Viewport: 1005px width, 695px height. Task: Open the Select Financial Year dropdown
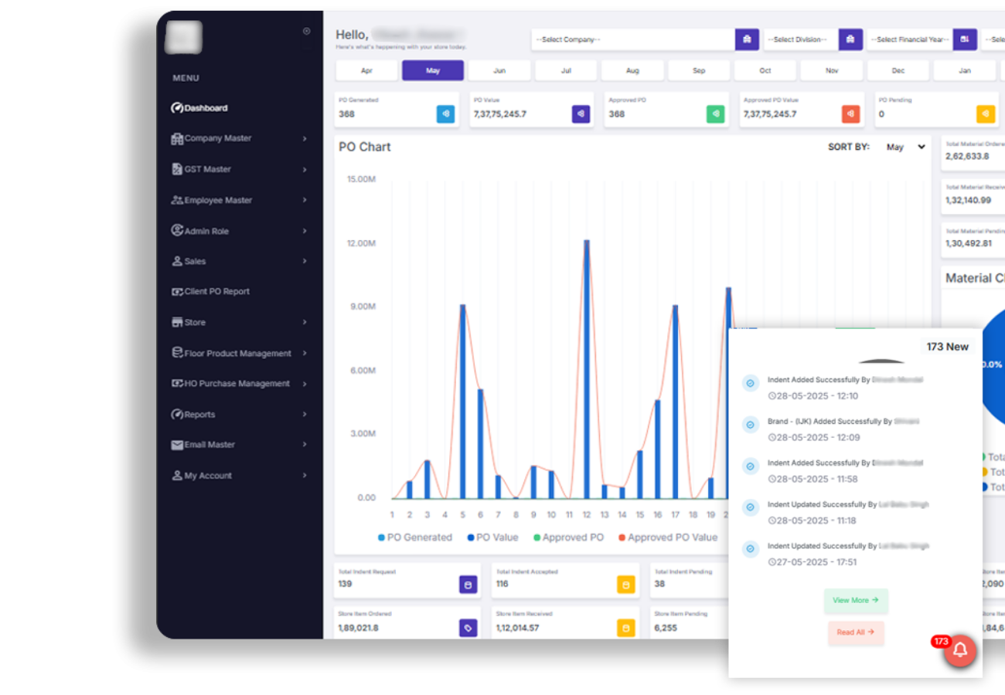pyautogui.click(x=909, y=39)
